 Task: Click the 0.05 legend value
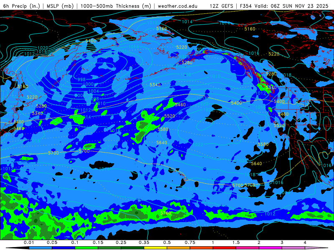[x=52, y=242]
